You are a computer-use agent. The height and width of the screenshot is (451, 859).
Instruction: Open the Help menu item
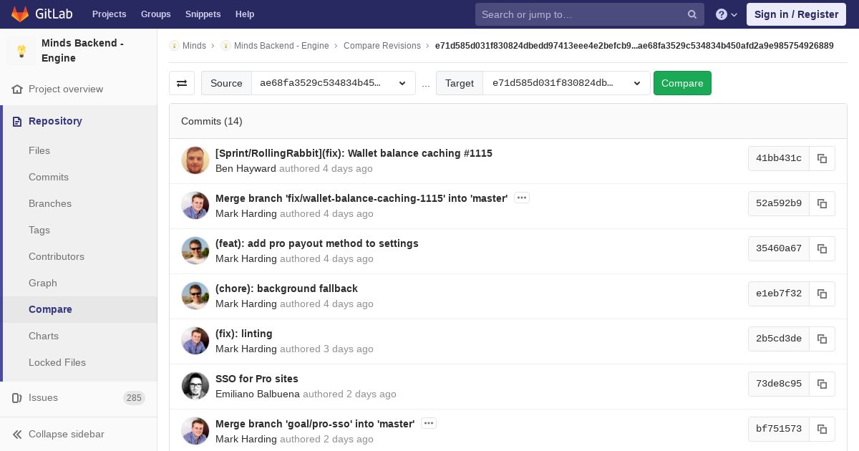[x=245, y=14]
